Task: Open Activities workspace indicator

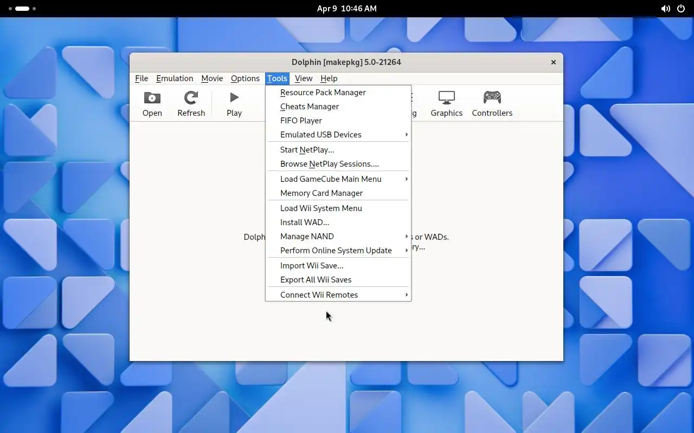Action: coord(22,9)
